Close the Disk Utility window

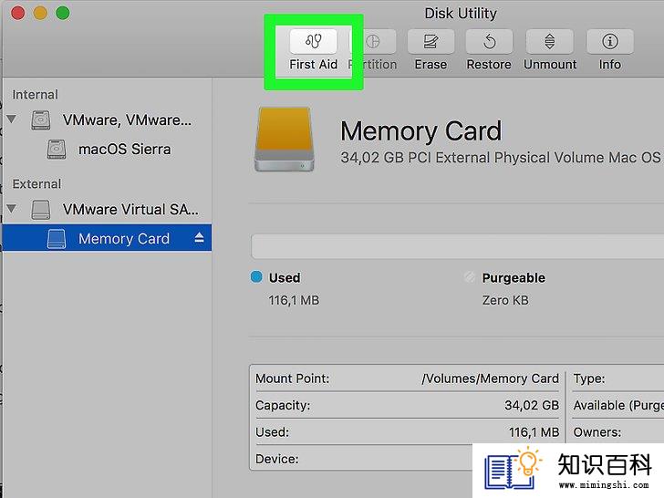click(x=18, y=13)
